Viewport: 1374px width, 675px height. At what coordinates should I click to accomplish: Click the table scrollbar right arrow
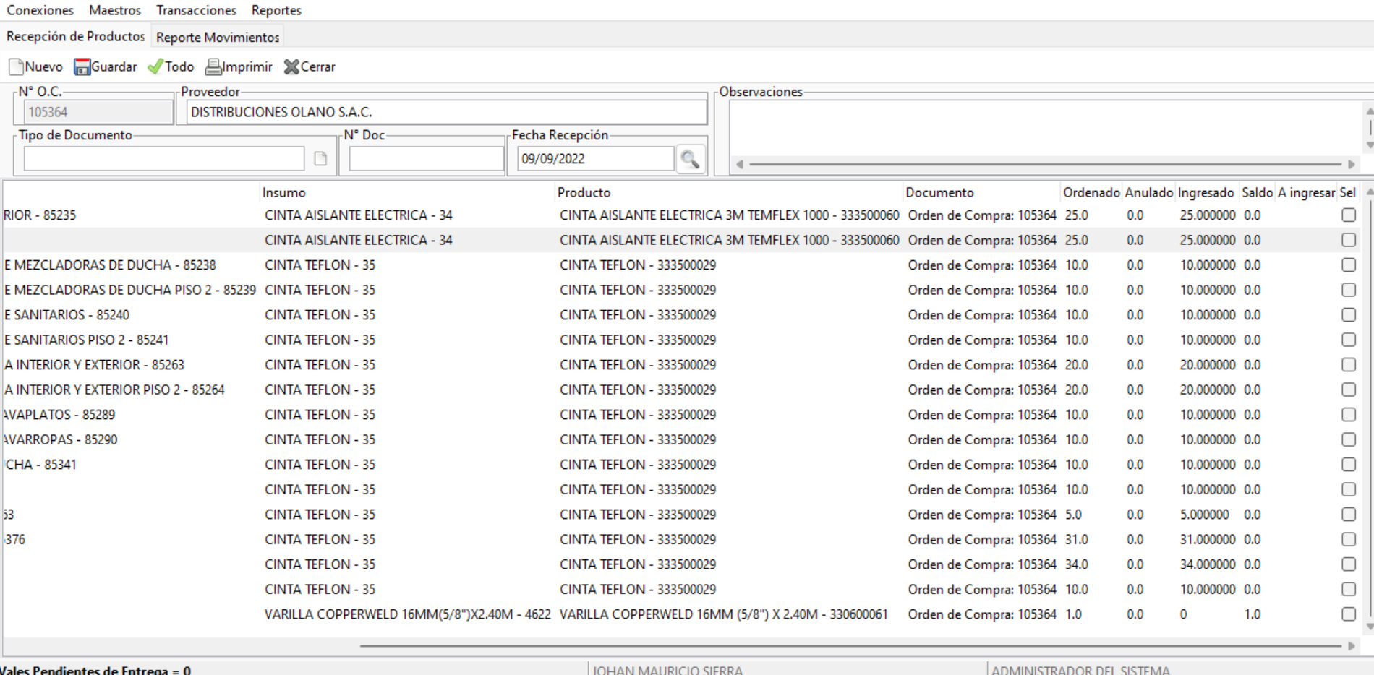pyautogui.click(x=1352, y=645)
